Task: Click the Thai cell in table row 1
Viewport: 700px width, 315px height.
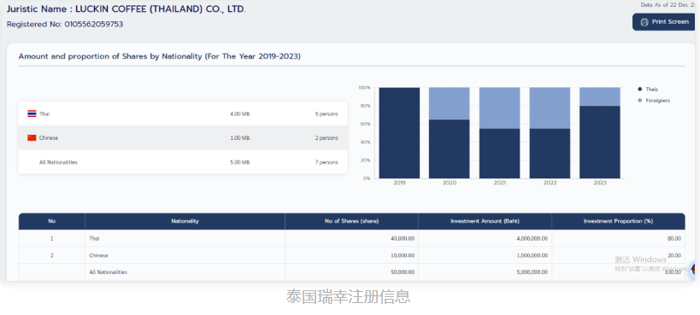Action: 185,239
